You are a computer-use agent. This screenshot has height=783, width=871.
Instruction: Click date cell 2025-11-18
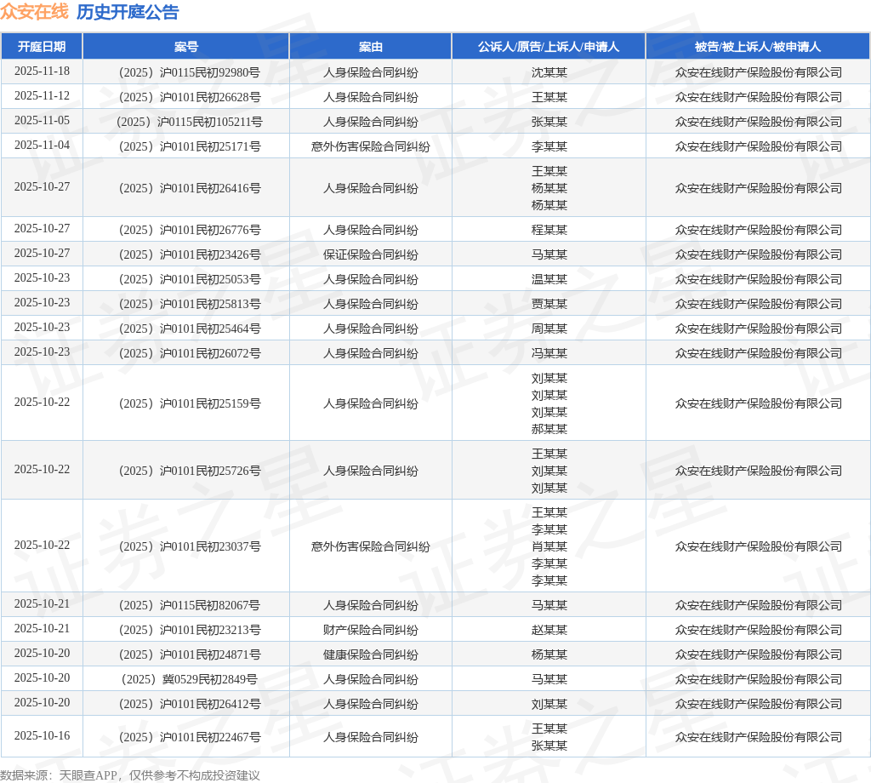tap(42, 71)
